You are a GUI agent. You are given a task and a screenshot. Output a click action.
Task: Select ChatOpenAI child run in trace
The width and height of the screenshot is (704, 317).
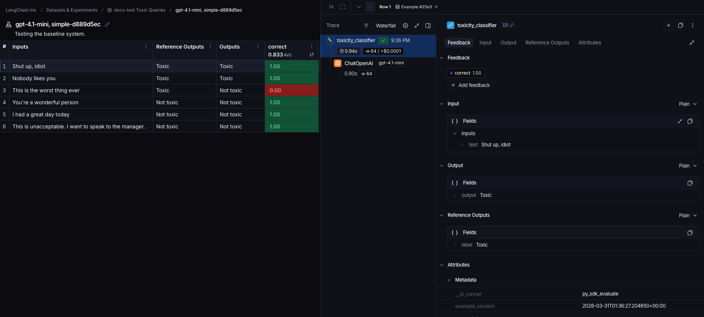(358, 63)
